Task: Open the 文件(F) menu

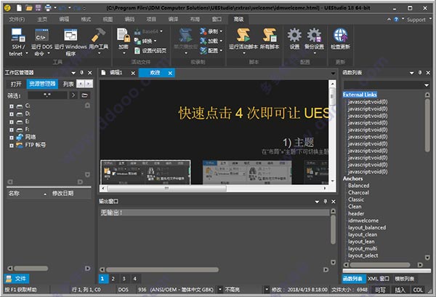Action: tap(17, 19)
